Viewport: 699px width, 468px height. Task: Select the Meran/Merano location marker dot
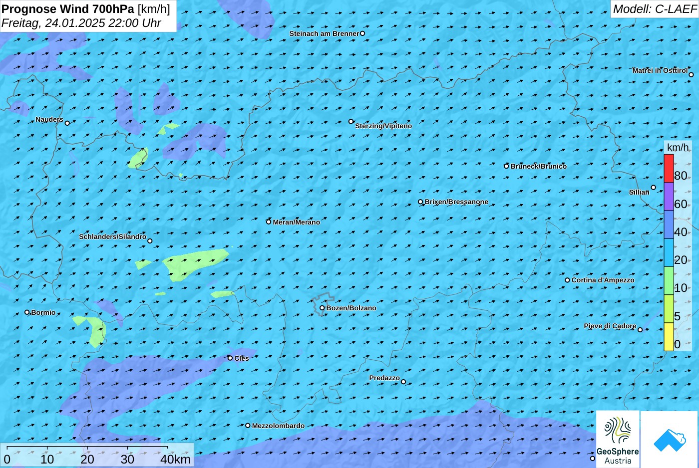(269, 222)
